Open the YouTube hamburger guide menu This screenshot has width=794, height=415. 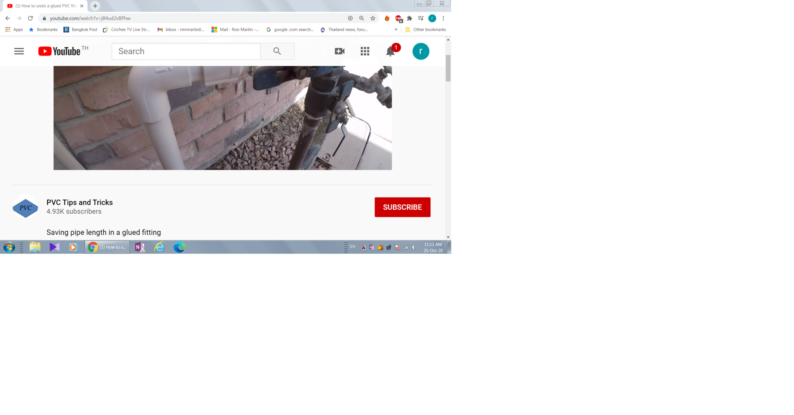click(x=19, y=51)
